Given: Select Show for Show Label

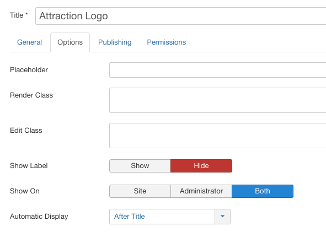Looking at the screenshot, I should point(140,166).
